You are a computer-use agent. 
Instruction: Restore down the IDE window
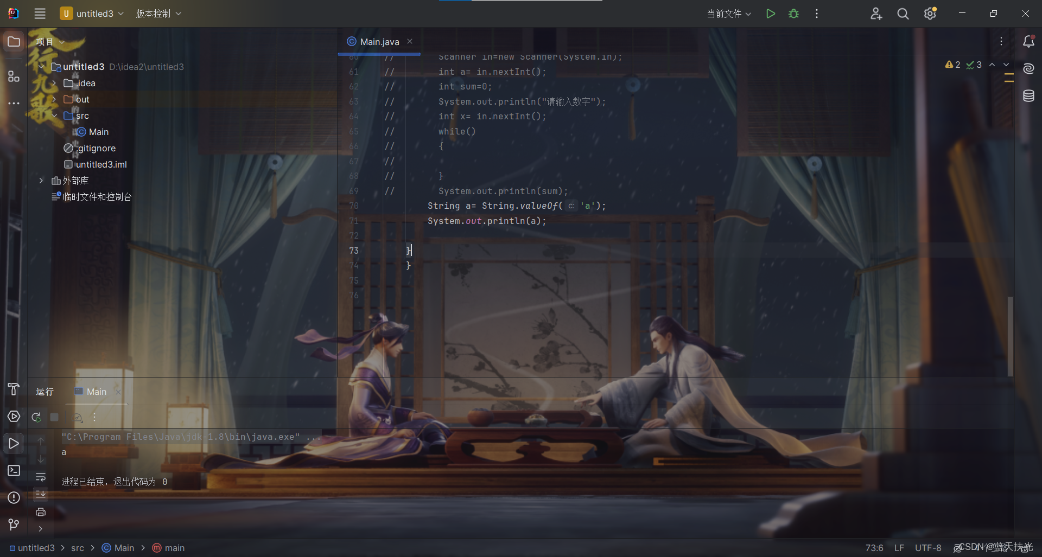(x=993, y=14)
